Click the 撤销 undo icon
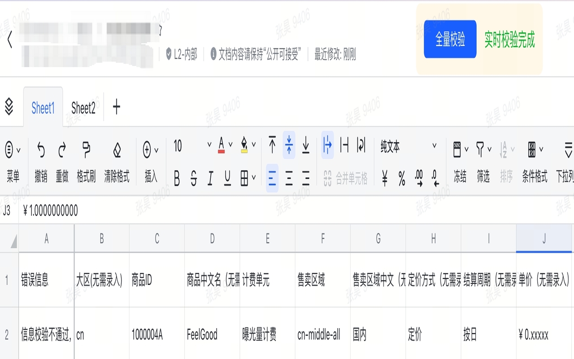This screenshot has height=359, width=574. [x=41, y=150]
